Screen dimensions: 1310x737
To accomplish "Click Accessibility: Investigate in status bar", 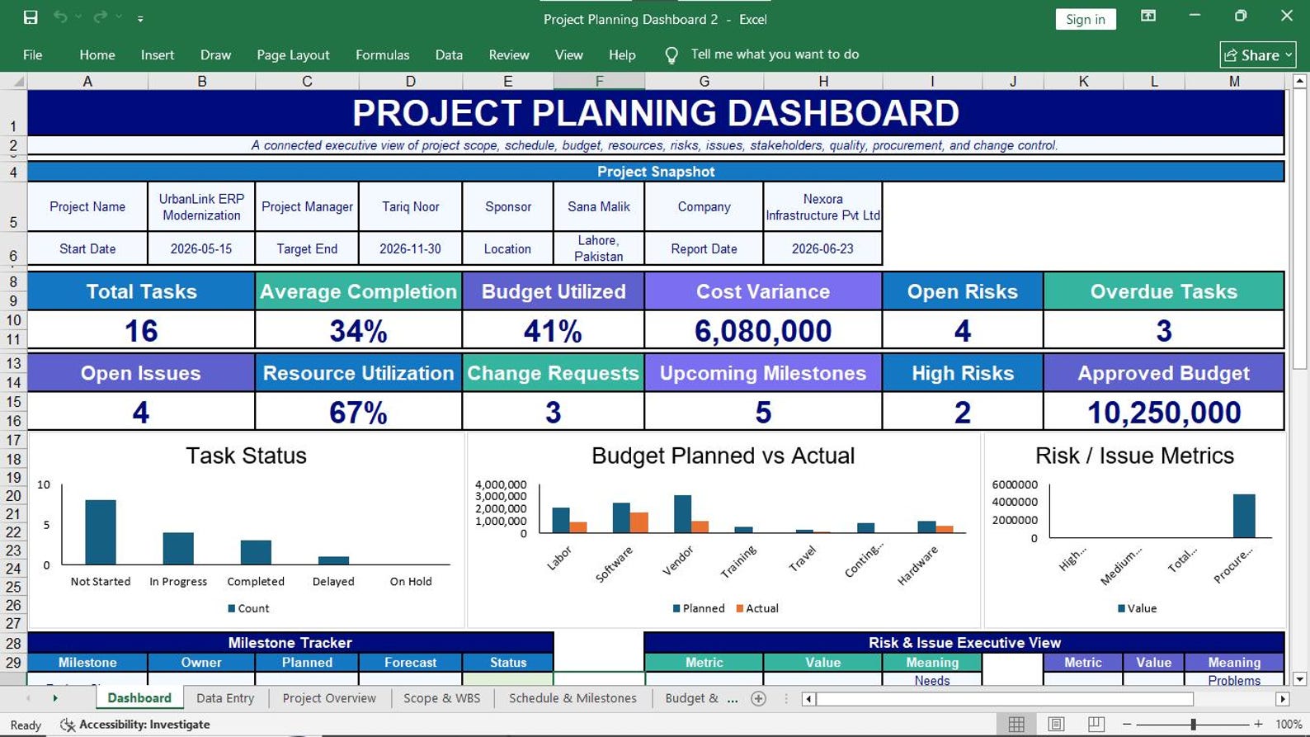I will tap(135, 725).
